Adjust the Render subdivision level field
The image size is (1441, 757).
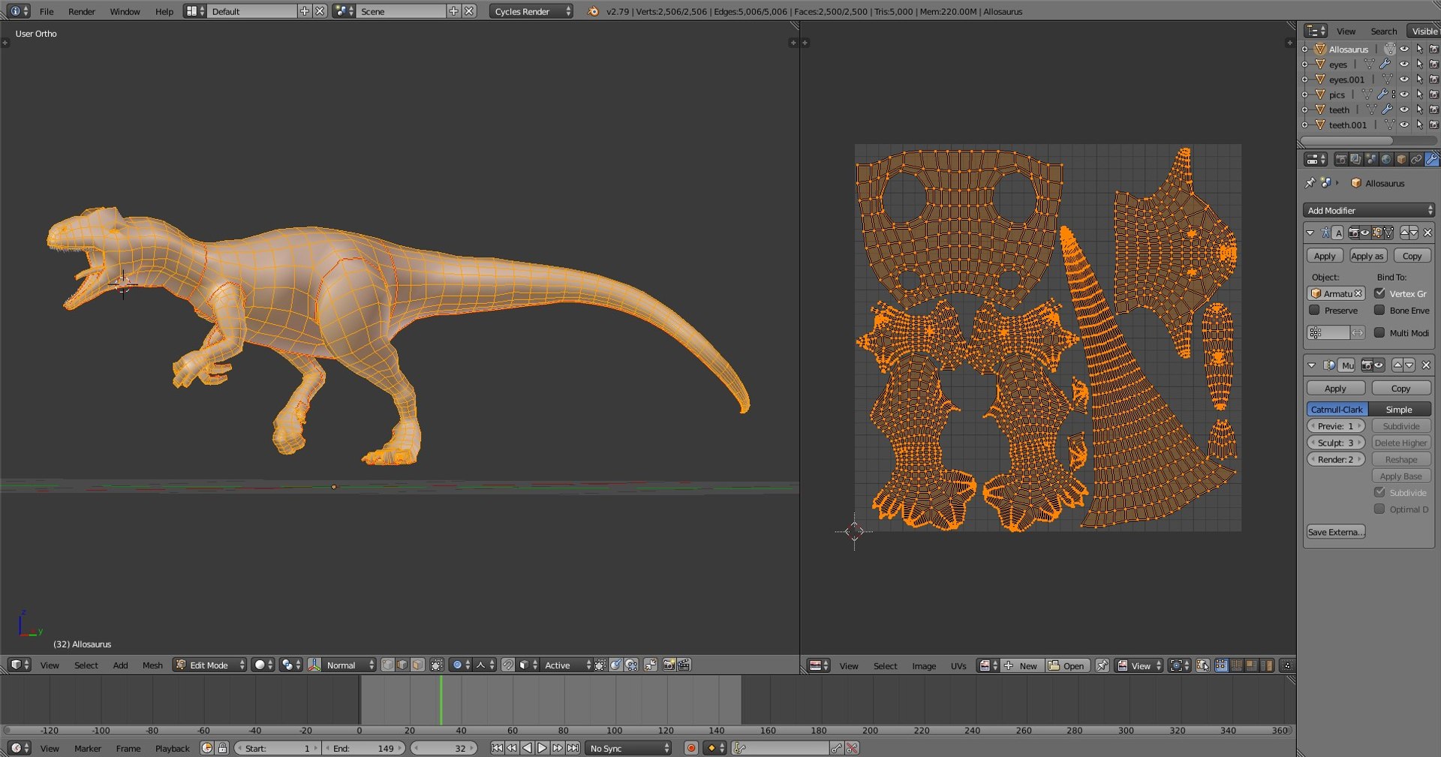[x=1336, y=459]
